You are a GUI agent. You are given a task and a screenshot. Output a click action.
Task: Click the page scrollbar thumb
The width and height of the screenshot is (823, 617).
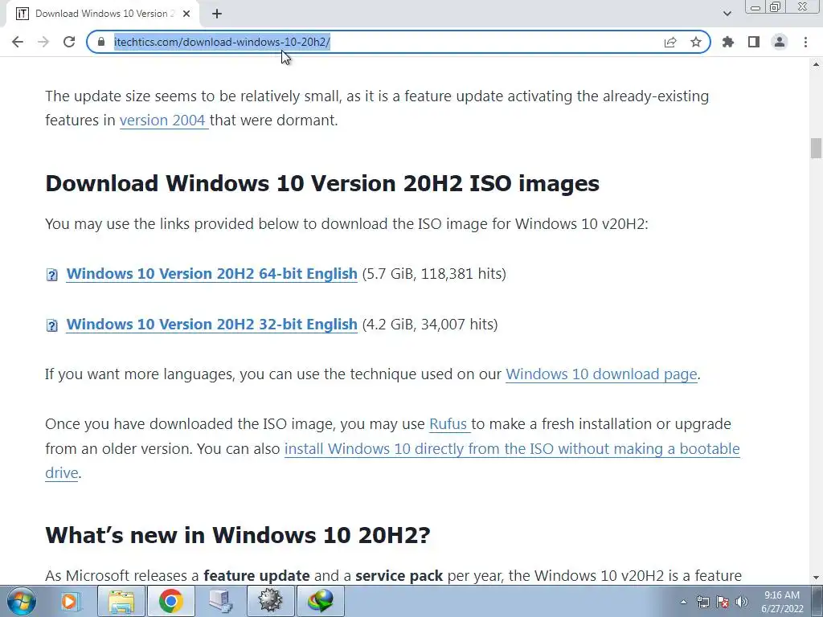(816, 148)
